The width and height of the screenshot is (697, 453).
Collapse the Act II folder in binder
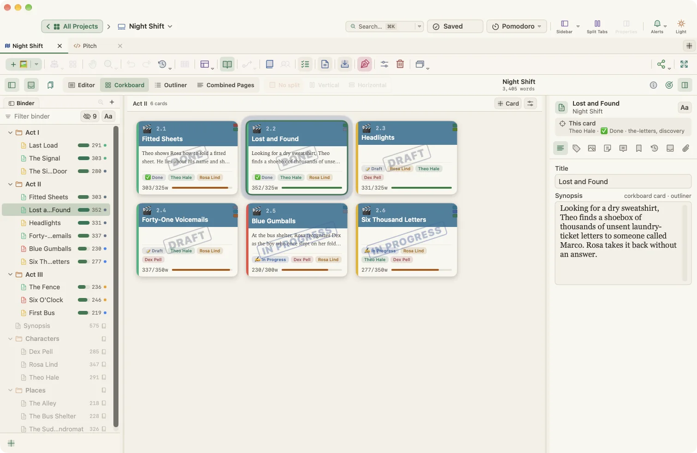point(10,184)
